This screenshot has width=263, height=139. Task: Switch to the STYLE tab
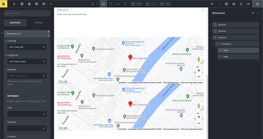tap(38, 23)
